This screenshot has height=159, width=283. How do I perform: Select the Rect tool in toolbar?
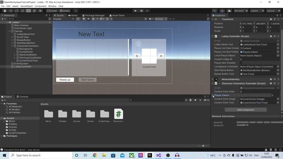click(28, 11)
